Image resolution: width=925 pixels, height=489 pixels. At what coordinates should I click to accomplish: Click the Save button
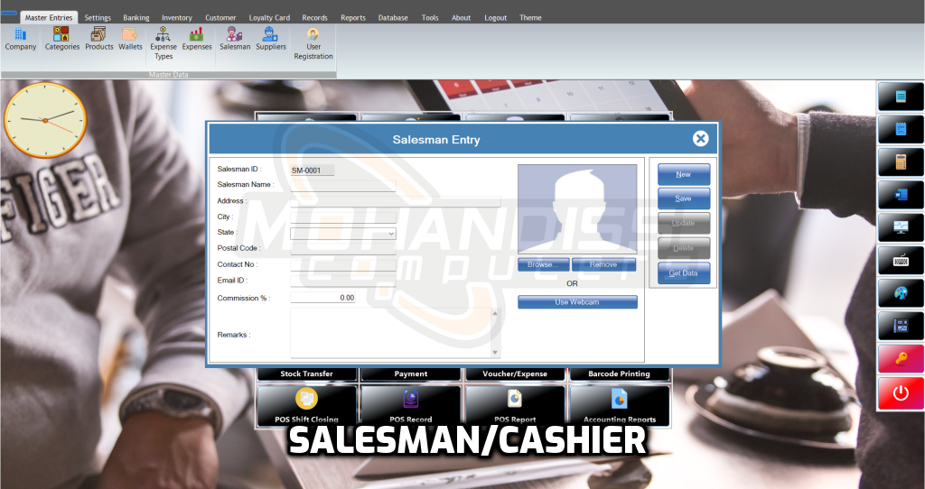point(684,198)
